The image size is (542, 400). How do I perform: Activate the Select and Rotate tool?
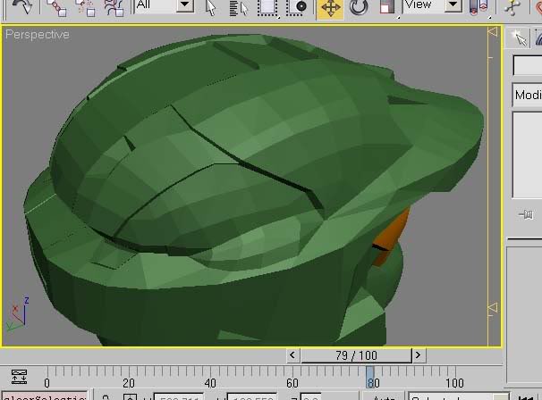(x=358, y=8)
